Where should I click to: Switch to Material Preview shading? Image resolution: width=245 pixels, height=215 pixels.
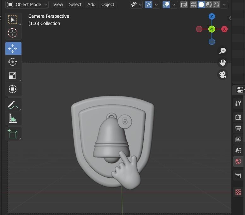click(x=209, y=5)
